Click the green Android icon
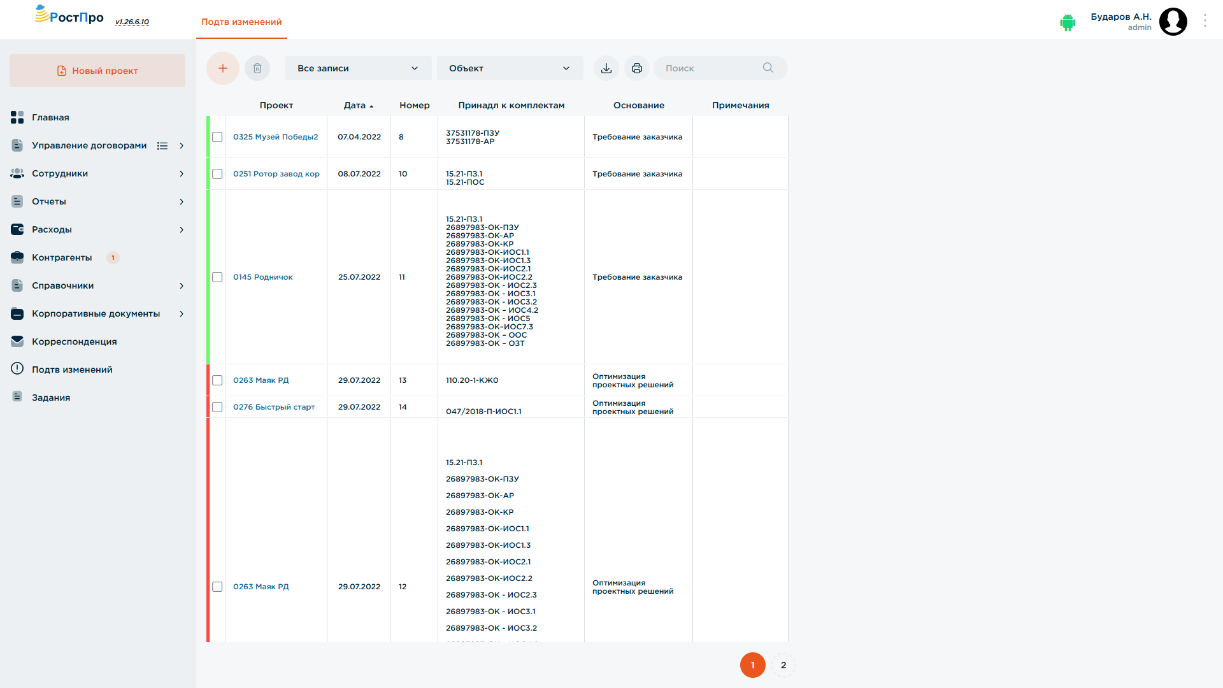This screenshot has width=1223, height=688. pos(1068,22)
